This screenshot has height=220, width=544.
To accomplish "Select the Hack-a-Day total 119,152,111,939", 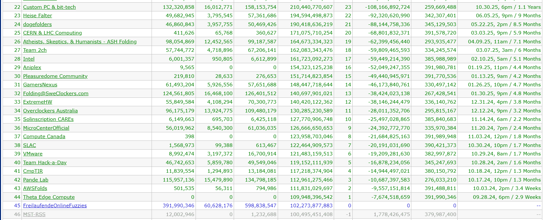I will (x=312, y=162).
